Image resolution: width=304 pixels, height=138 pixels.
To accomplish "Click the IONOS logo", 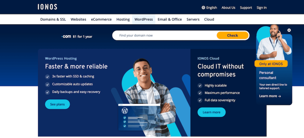I will pos(47,7).
